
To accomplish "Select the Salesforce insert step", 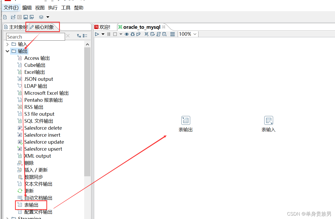I will click(x=42, y=135).
